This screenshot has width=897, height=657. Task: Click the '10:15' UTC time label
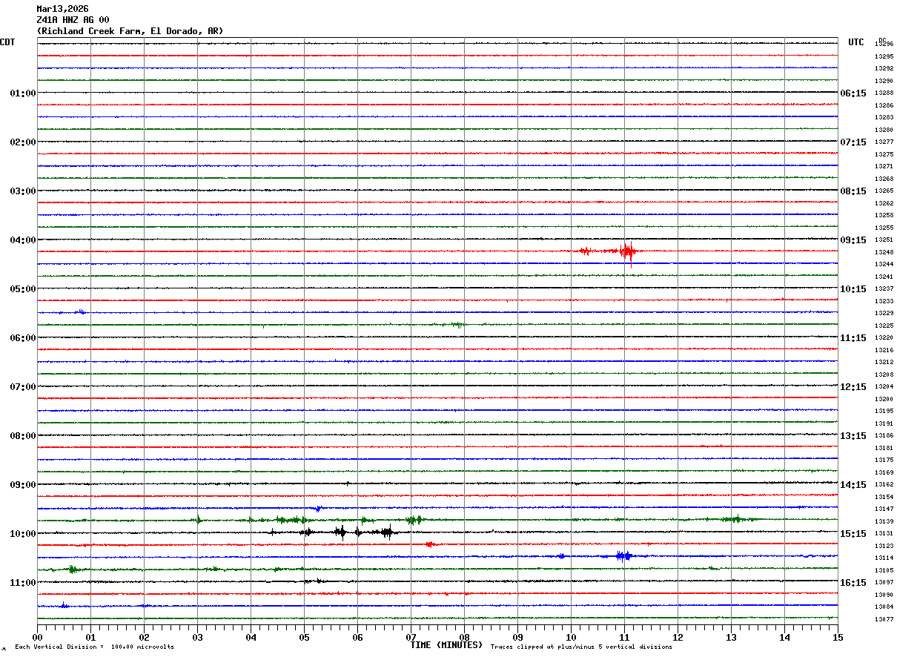point(853,289)
